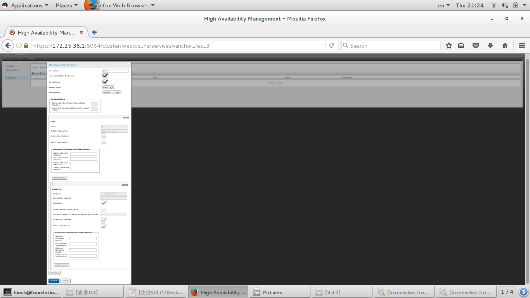The width and height of the screenshot is (530, 298).
Task: Open the Firefox hamburger menu
Action: (521, 45)
